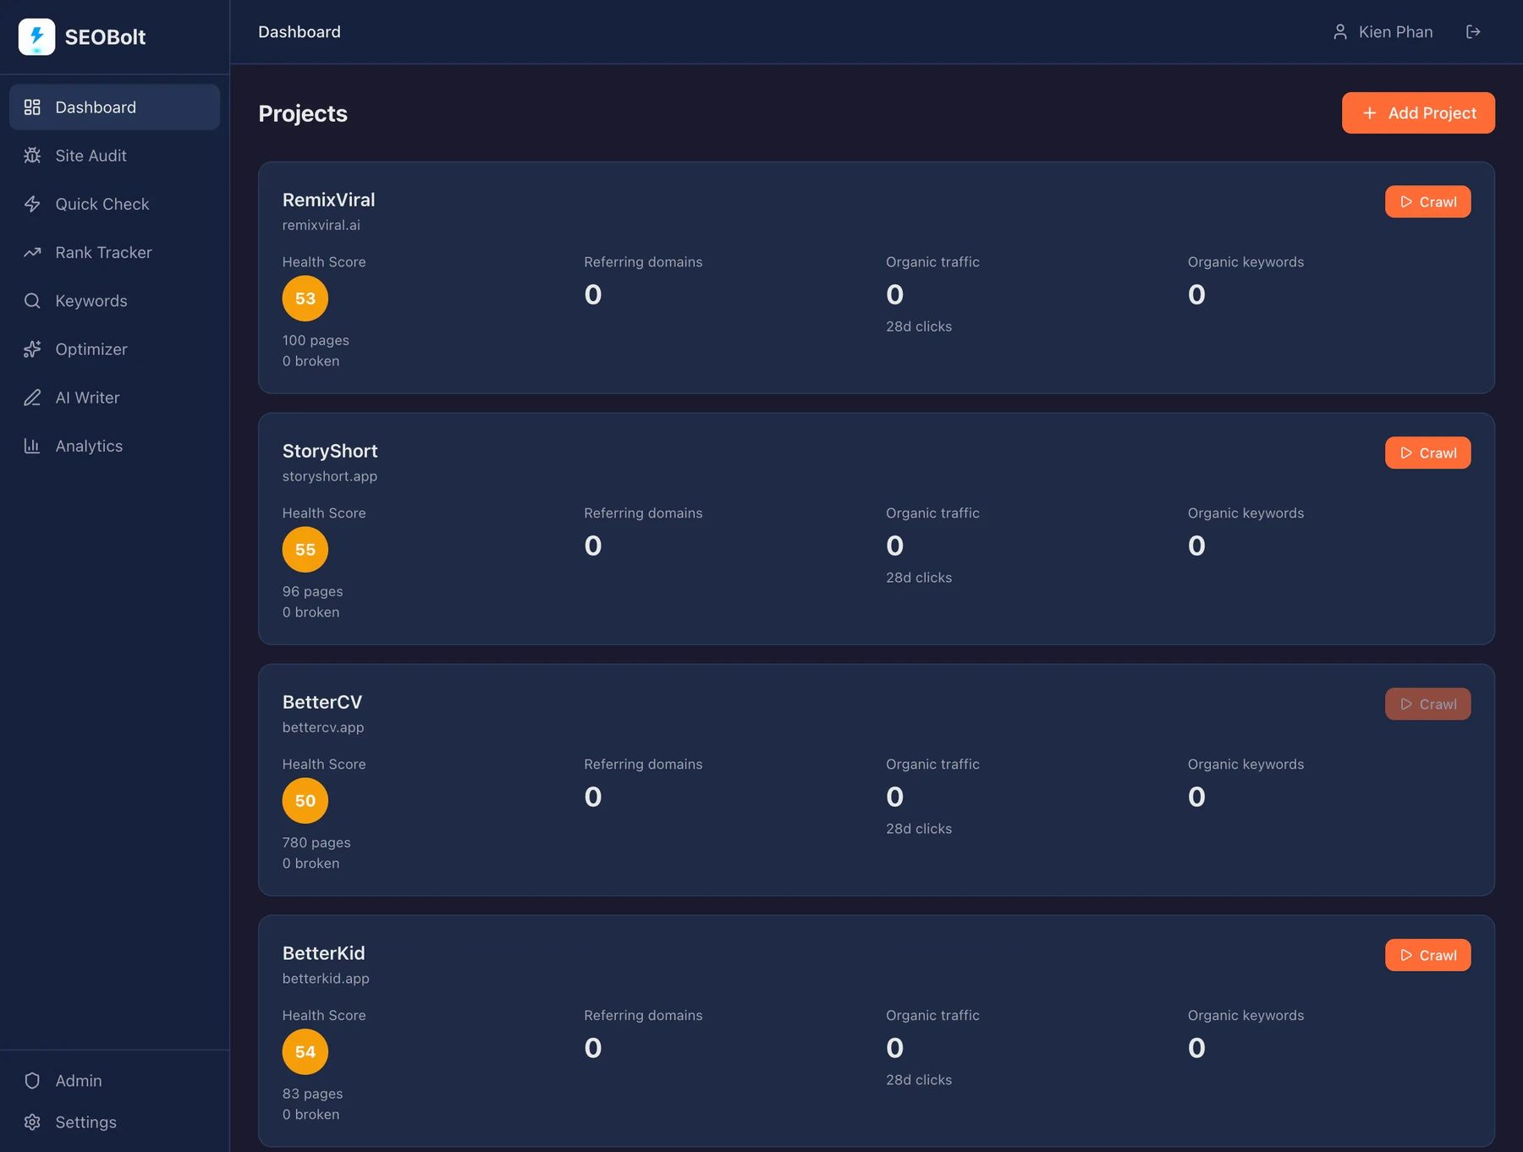Click BetterKid health score badge 54
This screenshot has width=1523, height=1152.
[305, 1051]
